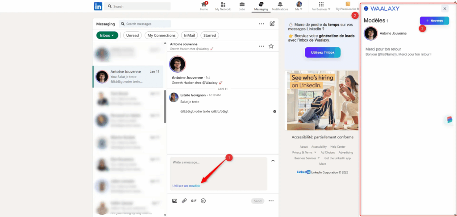Click the paperclip attach file icon
Image resolution: width=457 pixels, height=217 pixels.
184,201
